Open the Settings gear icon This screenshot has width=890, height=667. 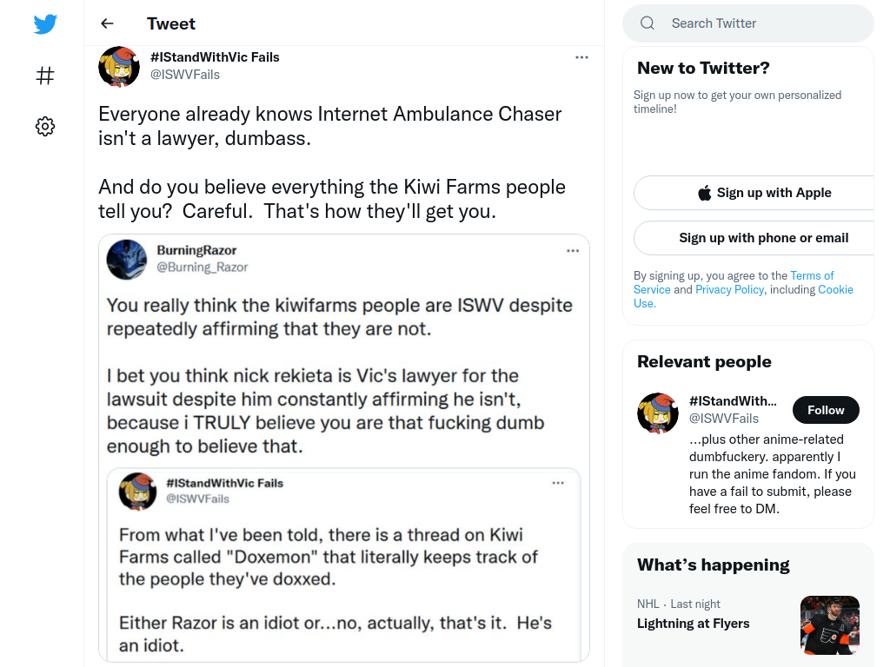point(45,126)
